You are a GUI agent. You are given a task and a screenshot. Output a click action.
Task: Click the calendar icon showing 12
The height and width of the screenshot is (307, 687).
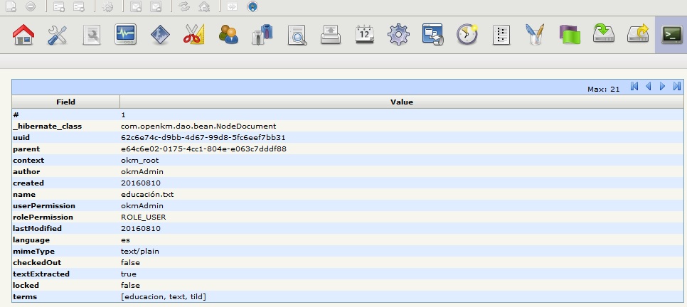(365, 34)
